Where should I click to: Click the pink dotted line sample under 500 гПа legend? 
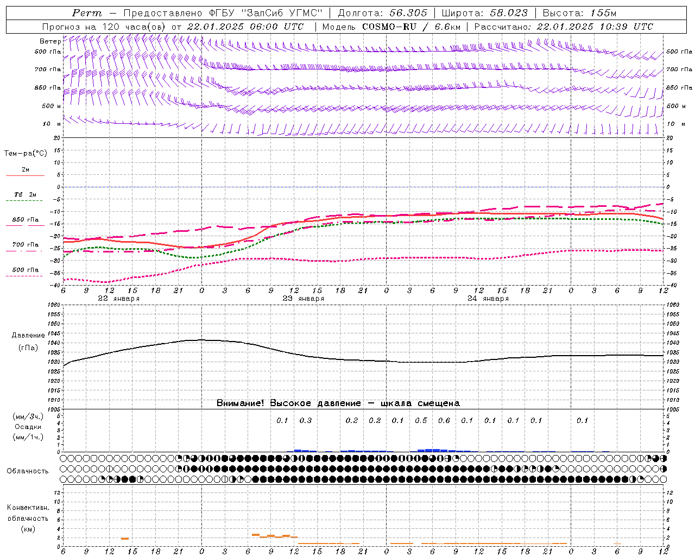click(24, 276)
